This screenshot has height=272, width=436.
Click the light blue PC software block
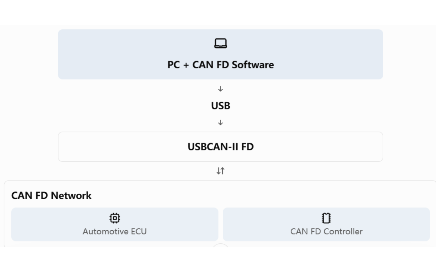221,54
